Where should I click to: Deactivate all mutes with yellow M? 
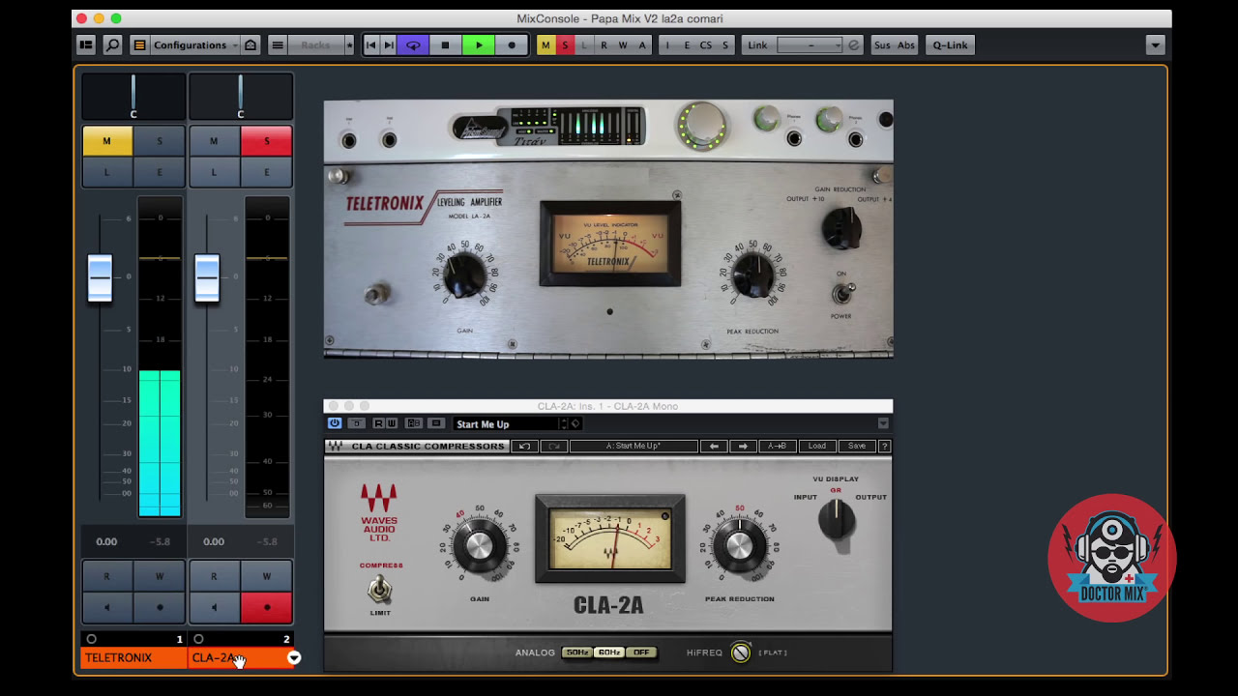pos(546,45)
